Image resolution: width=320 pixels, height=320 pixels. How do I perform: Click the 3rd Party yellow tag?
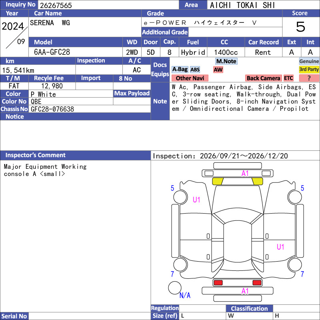(x=309, y=70)
